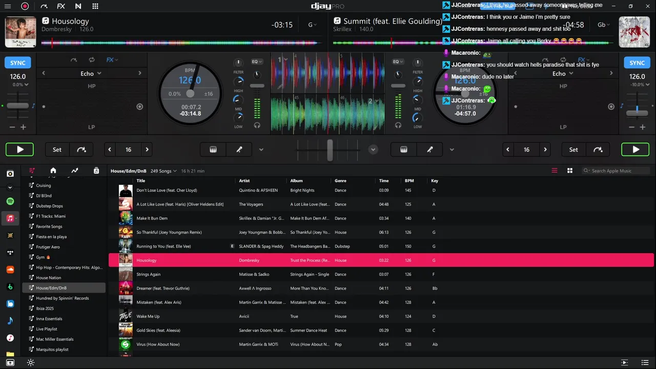Open left deck EQ dropdown
Screen dimensions: 656x369
[x=257, y=61]
